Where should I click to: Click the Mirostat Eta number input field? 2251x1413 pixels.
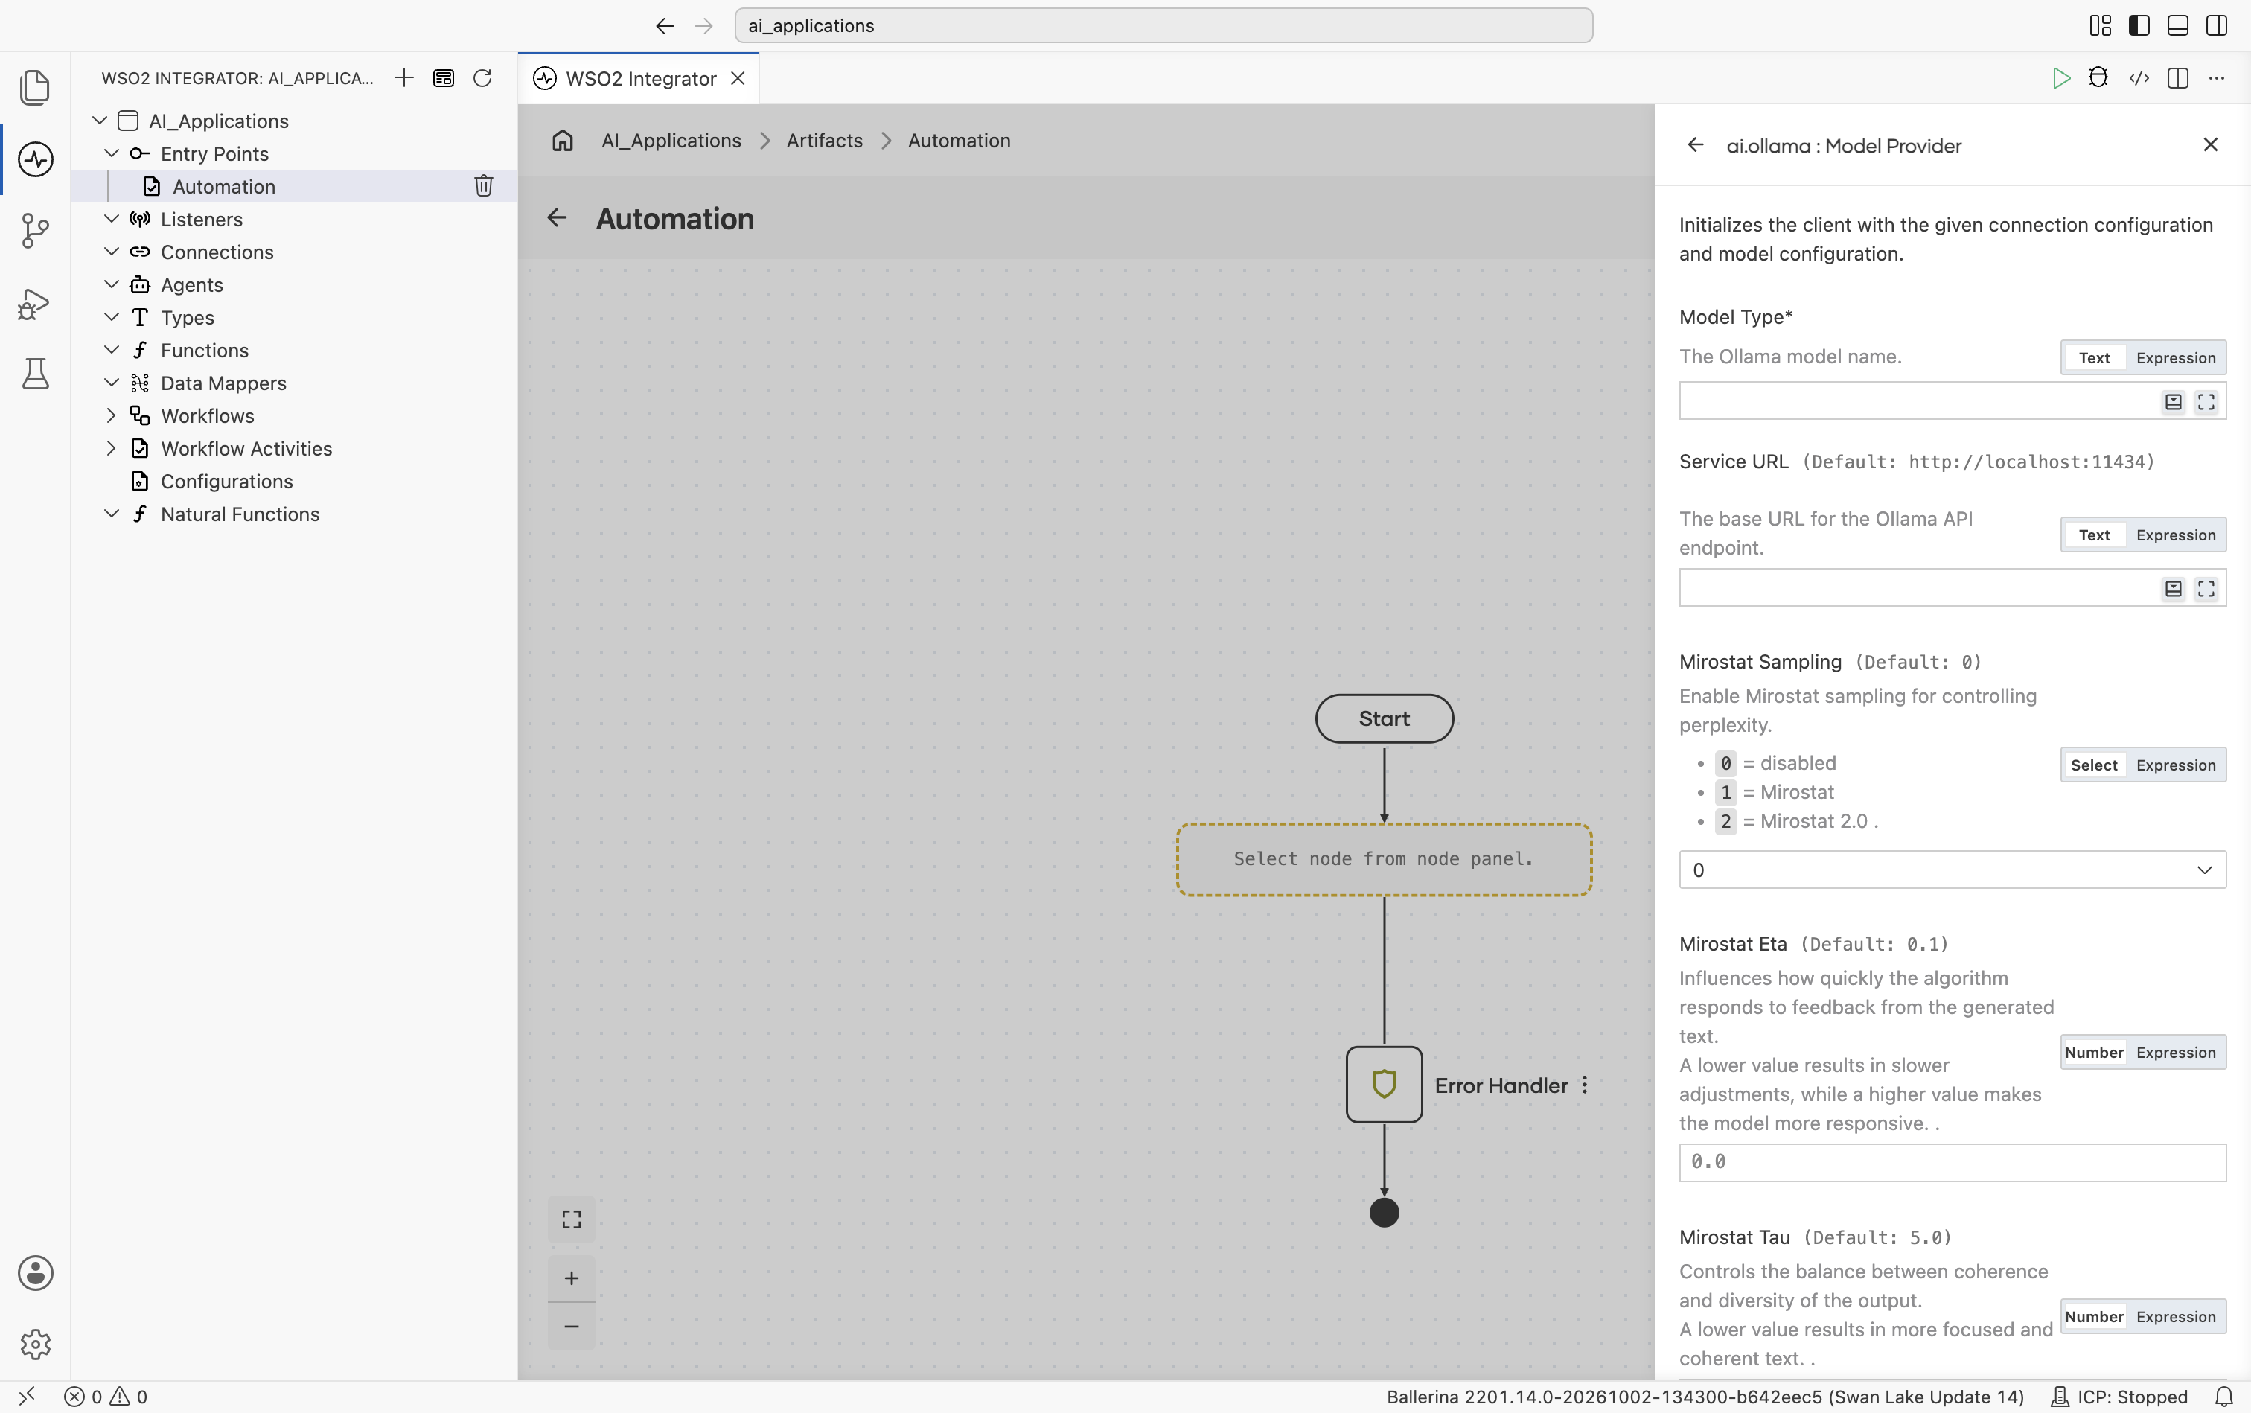1952,1161
